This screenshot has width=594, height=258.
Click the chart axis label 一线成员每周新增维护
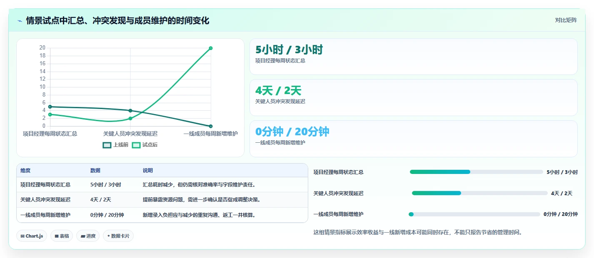pyautogui.click(x=211, y=134)
